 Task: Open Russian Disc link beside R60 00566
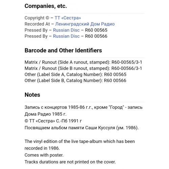[x=66, y=36]
